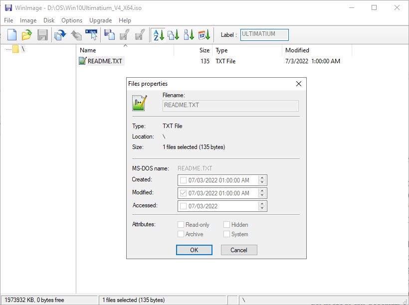Click the 135 size cell in list

tap(205, 61)
